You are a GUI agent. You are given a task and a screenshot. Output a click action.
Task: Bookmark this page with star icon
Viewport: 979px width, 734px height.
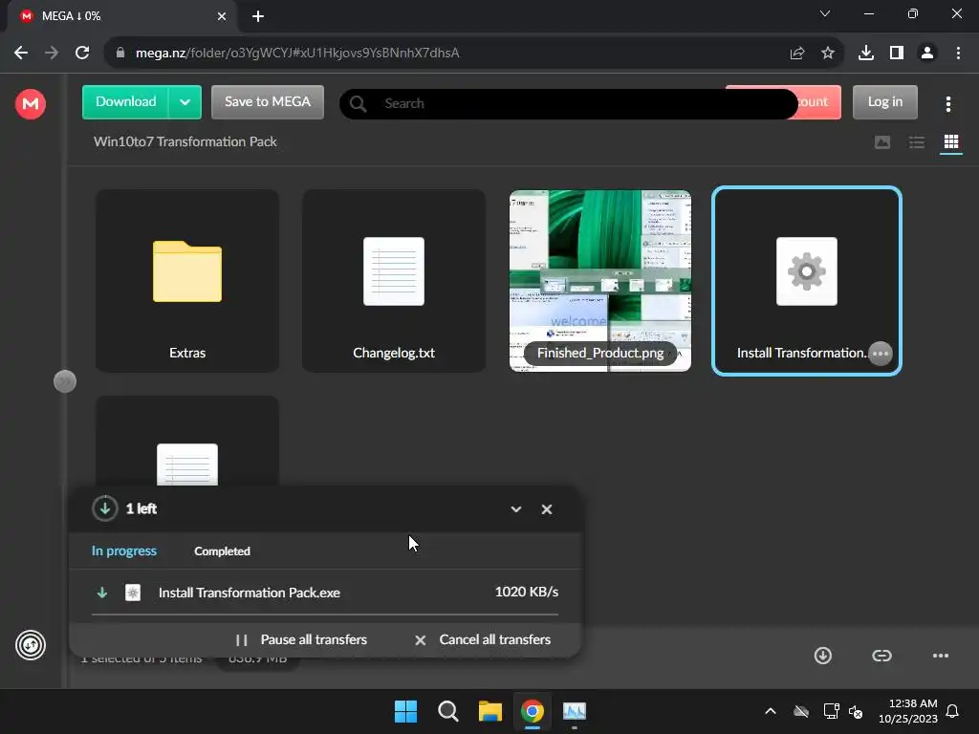pos(828,54)
